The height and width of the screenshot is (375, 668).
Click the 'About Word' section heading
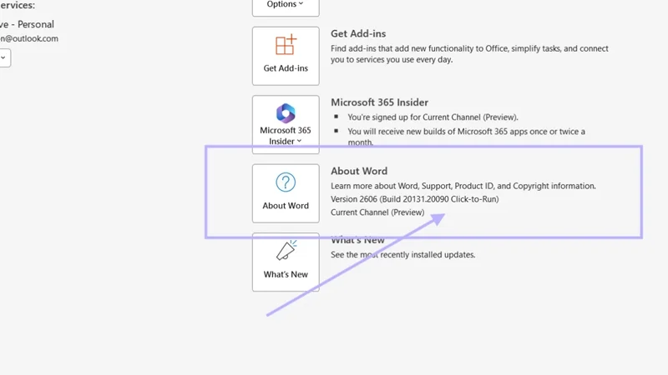point(359,171)
